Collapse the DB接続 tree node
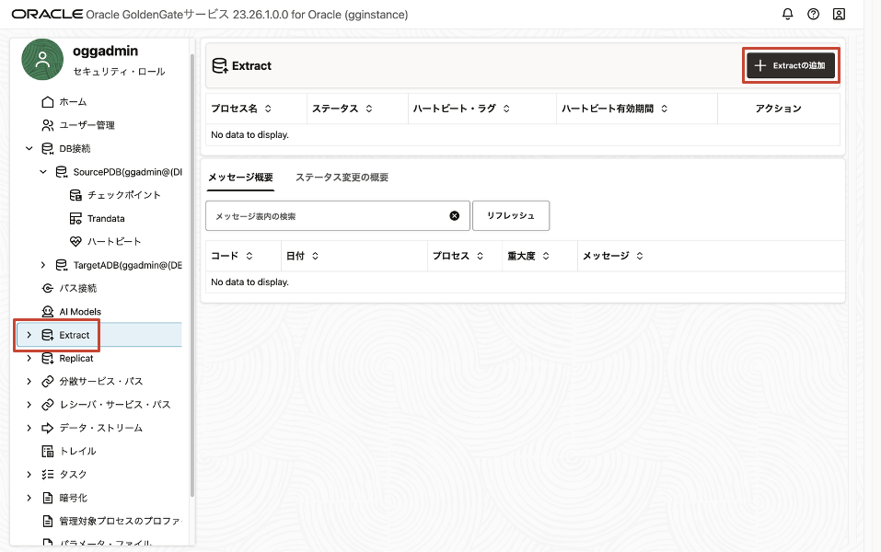 pyautogui.click(x=29, y=149)
